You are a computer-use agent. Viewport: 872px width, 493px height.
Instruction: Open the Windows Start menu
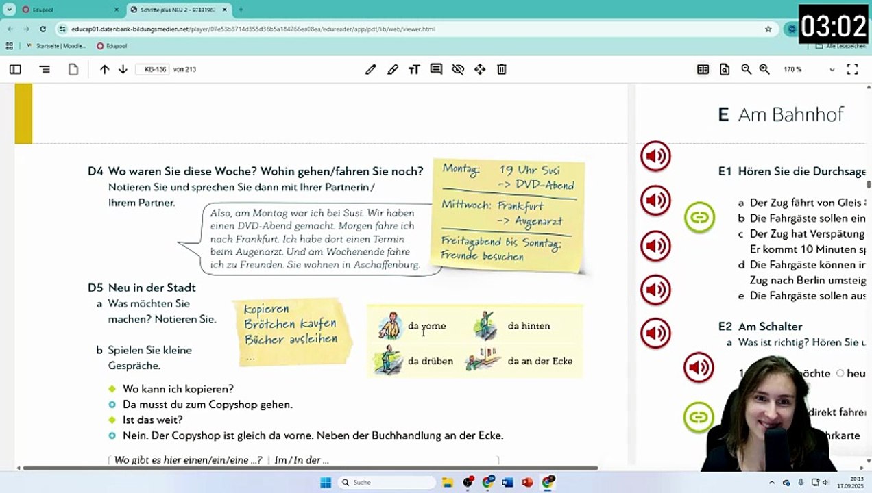(x=325, y=482)
